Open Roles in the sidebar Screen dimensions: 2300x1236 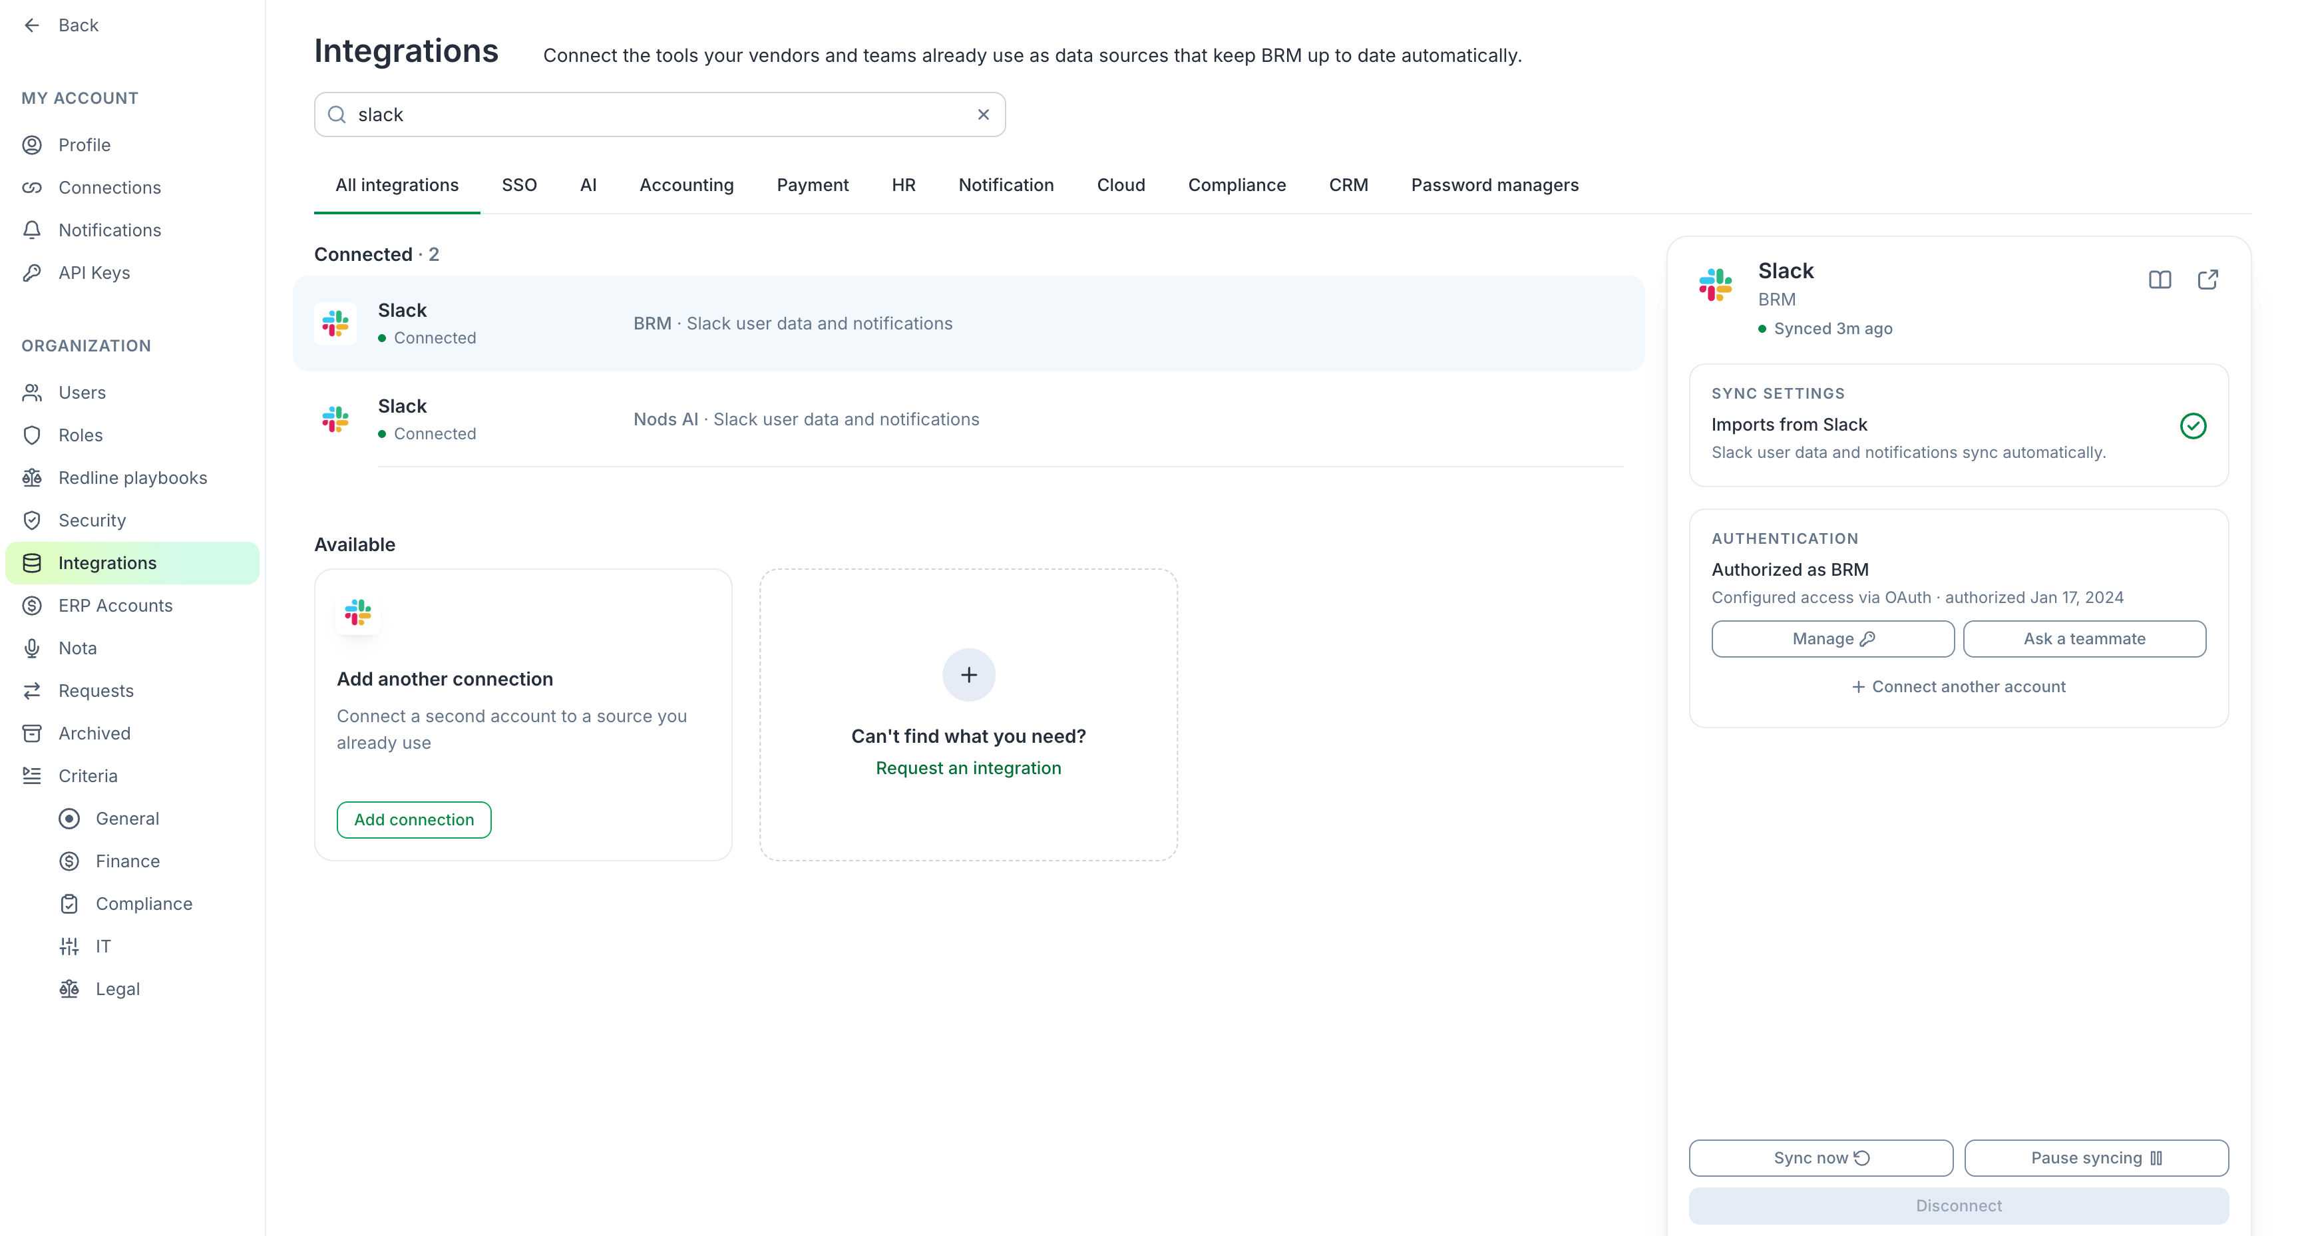pyautogui.click(x=132, y=435)
